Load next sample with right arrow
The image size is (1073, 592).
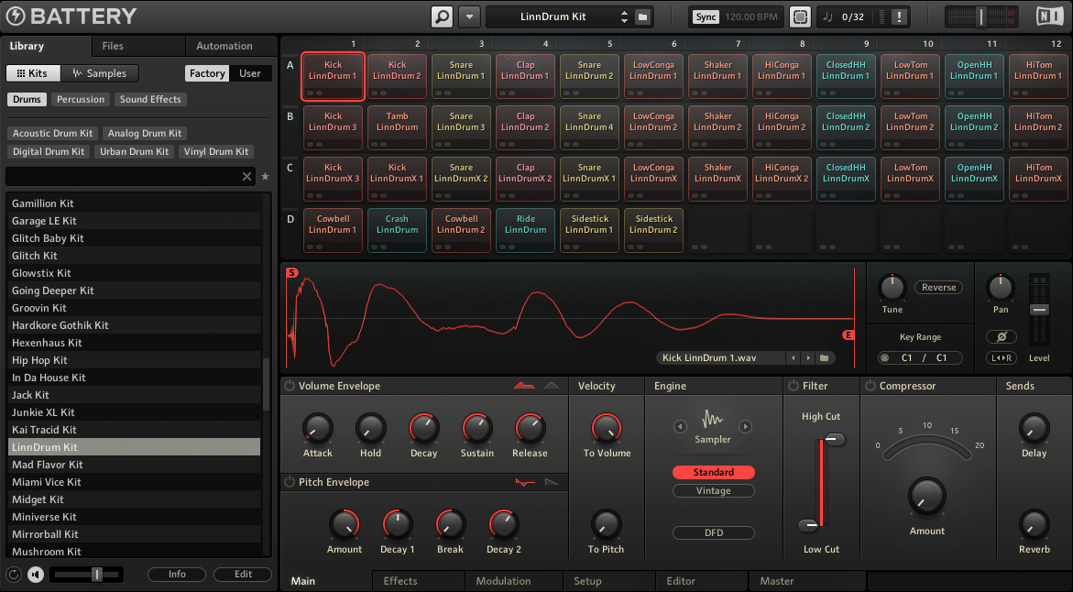[x=808, y=358]
